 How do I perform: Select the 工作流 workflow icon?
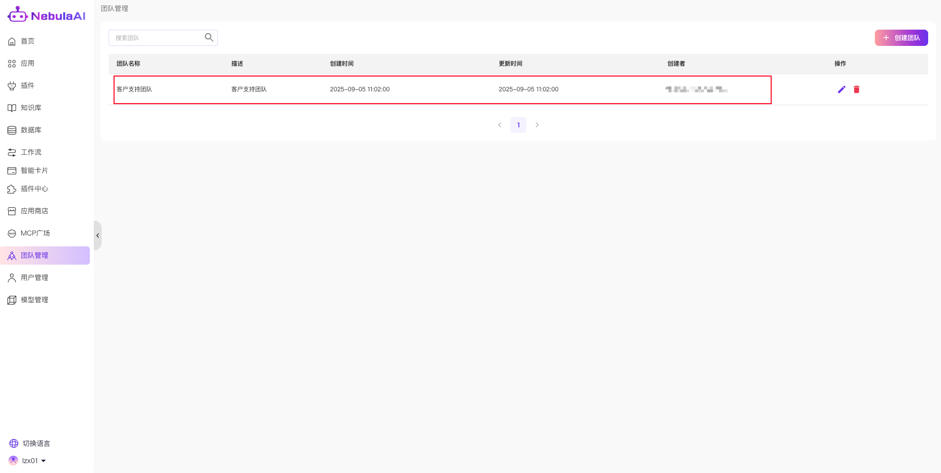tap(12, 153)
